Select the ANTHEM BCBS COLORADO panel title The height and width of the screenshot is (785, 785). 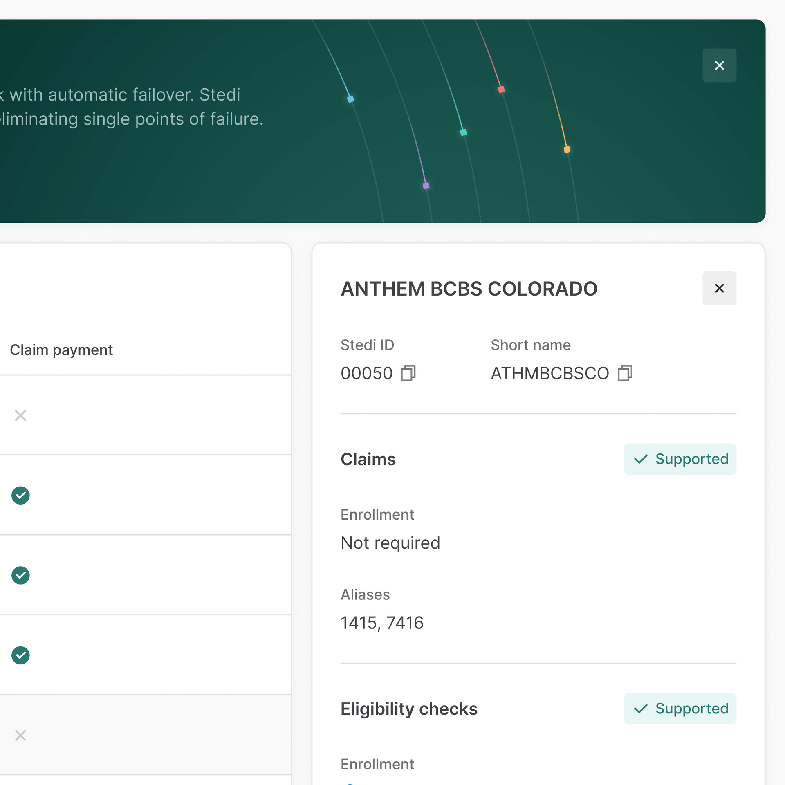pyautogui.click(x=469, y=288)
